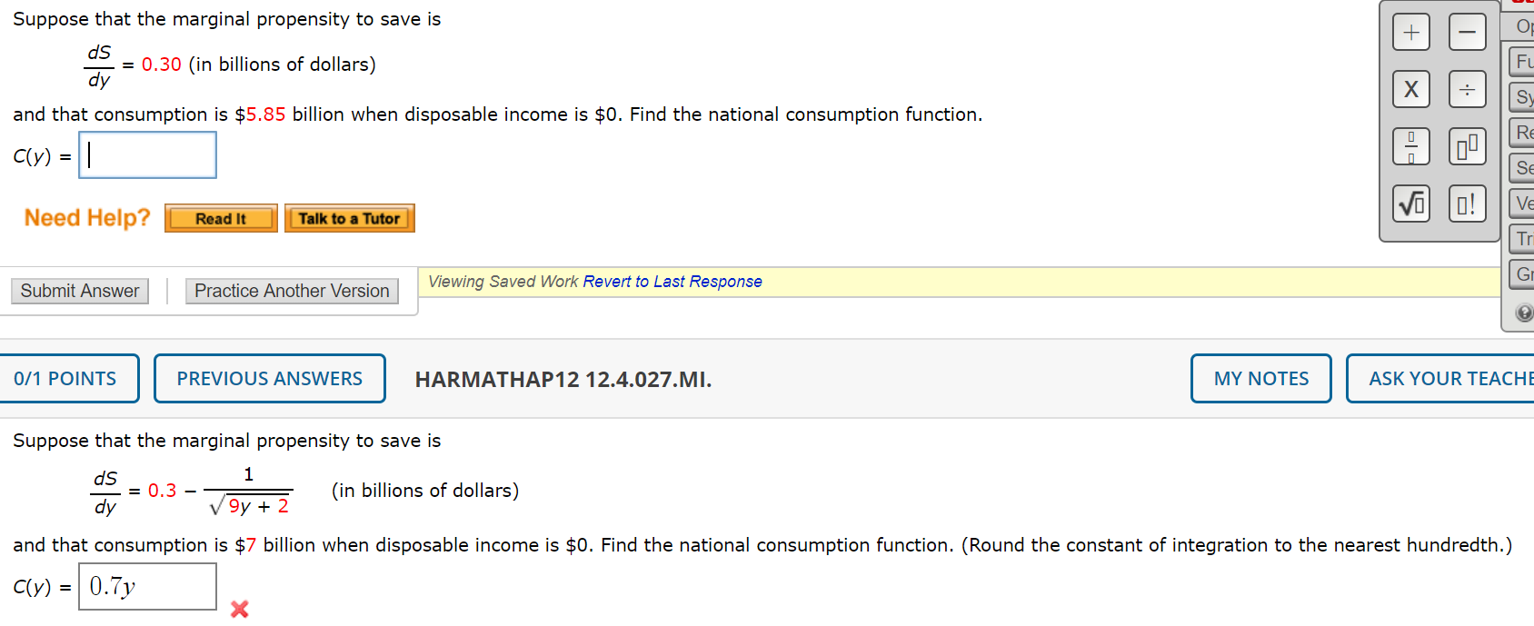Click the C(y) answer box containing 0.7y
1534x626 pixels.
pyautogui.click(x=147, y=586)
